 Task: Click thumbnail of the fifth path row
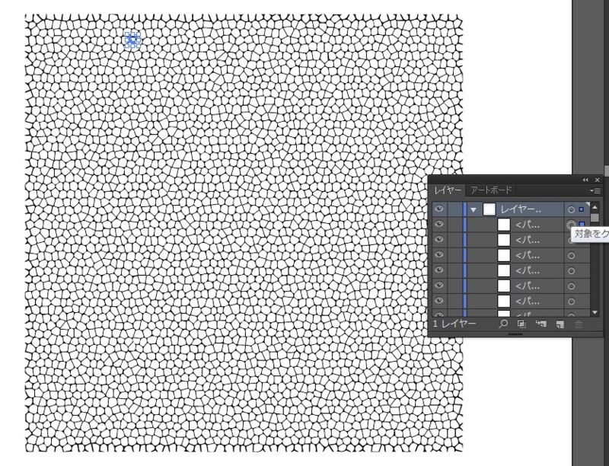tap(504, 286)
